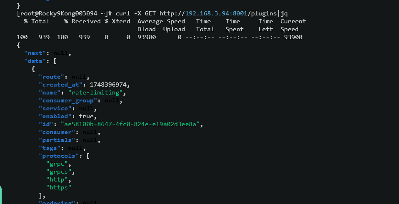Click the "grpcs" protocol entry
The width and height of the screenshot is (399, 204).
[59, 172]
